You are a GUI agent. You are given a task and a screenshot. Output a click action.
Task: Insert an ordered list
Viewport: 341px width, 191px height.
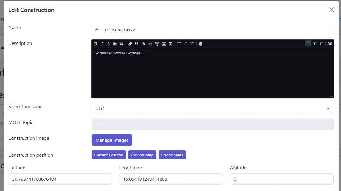[x=186, y=44]
